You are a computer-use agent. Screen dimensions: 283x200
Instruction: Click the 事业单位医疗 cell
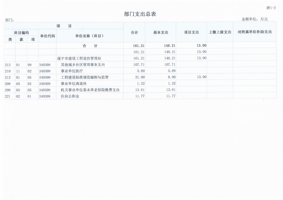72,71
